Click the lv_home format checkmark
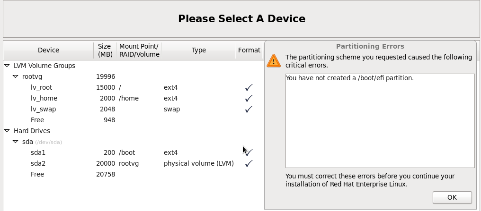Viewport: 481px width, 211px height. pos(249,98)
